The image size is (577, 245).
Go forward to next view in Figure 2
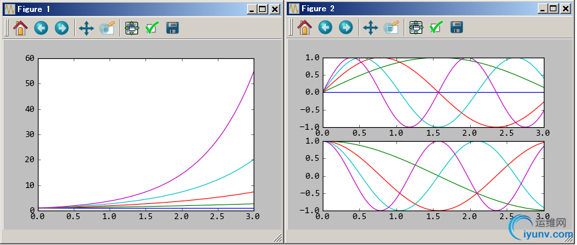[346, 28]
